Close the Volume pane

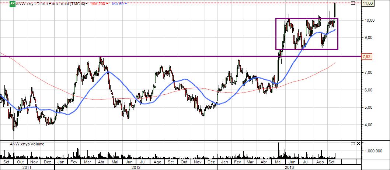[358, 144]
